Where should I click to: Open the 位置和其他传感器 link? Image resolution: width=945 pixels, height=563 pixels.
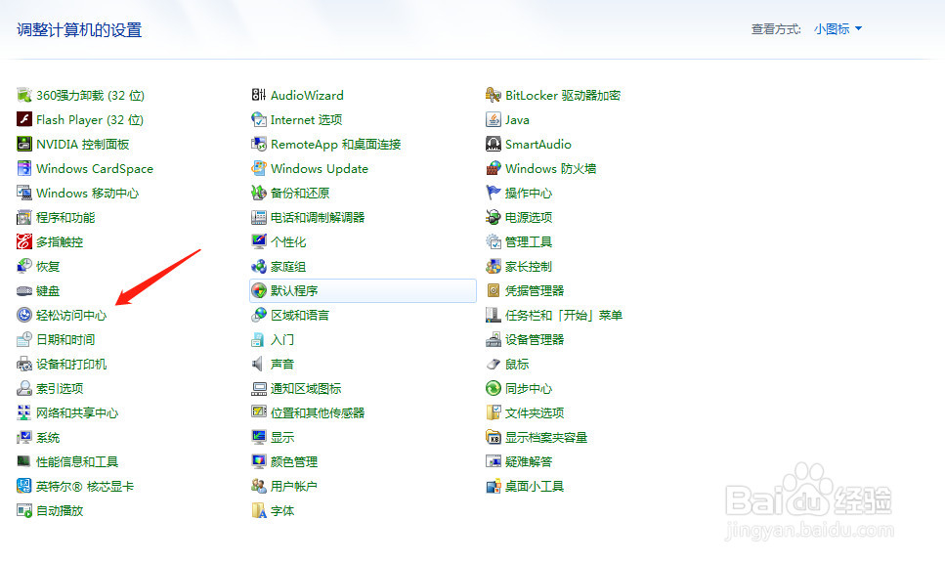pos(318,413)
